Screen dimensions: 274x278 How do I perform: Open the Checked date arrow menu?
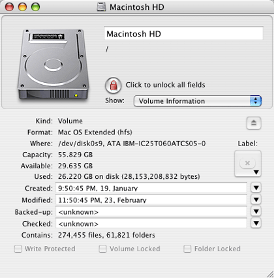click(x=256, y=223)
